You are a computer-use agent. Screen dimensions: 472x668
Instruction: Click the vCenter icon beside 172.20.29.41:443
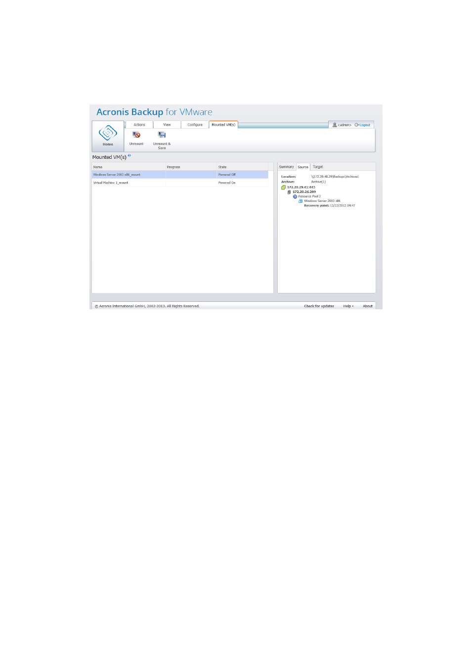click(284, 188)
